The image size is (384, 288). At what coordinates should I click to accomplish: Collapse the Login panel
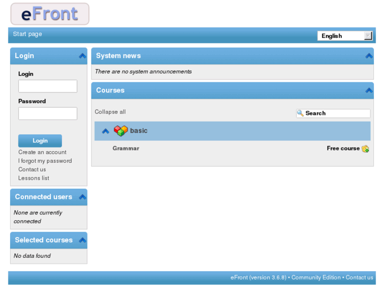(x=82, y=56)
